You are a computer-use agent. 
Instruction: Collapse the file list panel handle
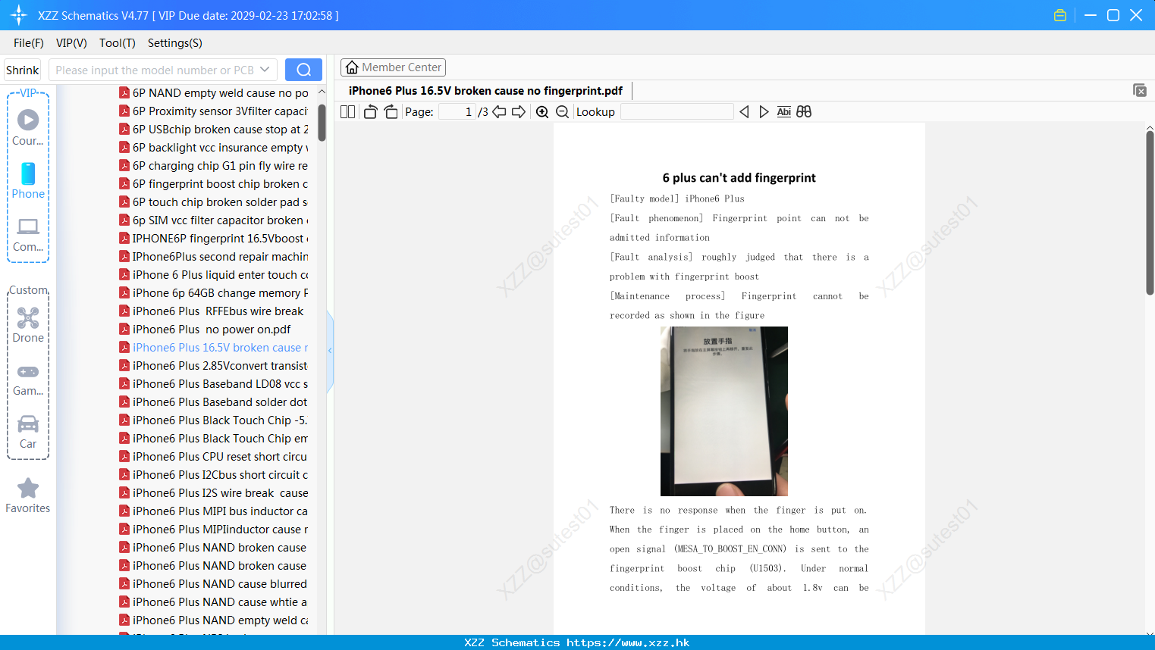(x=330, y=351)
